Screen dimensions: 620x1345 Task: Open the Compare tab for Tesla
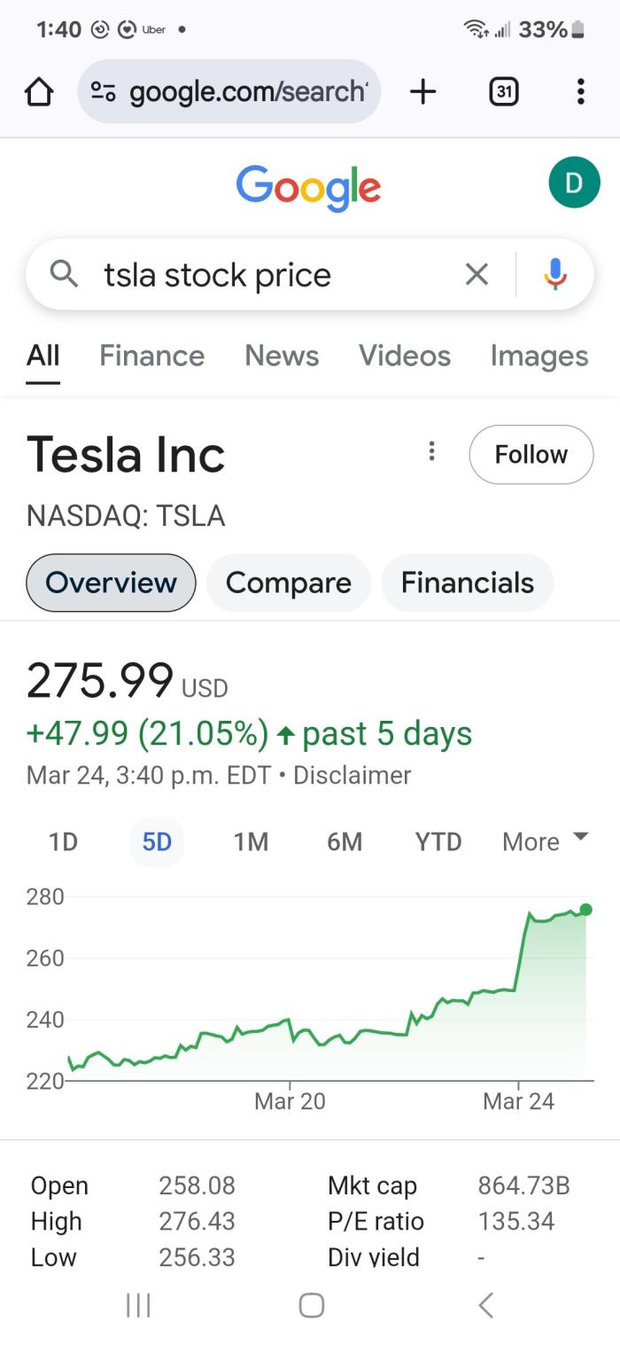coord(288,583)
